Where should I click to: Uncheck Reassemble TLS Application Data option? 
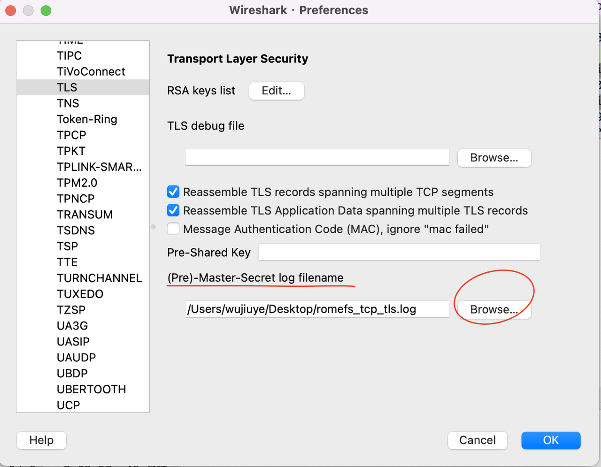pyautogui.click(x=173, y=210)
